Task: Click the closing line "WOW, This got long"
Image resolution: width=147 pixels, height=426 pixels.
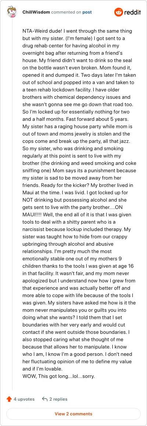Action: tap(59, 377)
